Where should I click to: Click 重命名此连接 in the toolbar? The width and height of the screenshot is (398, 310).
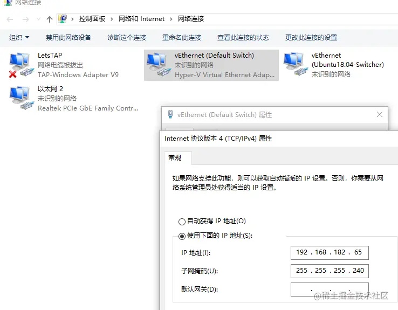182,38
